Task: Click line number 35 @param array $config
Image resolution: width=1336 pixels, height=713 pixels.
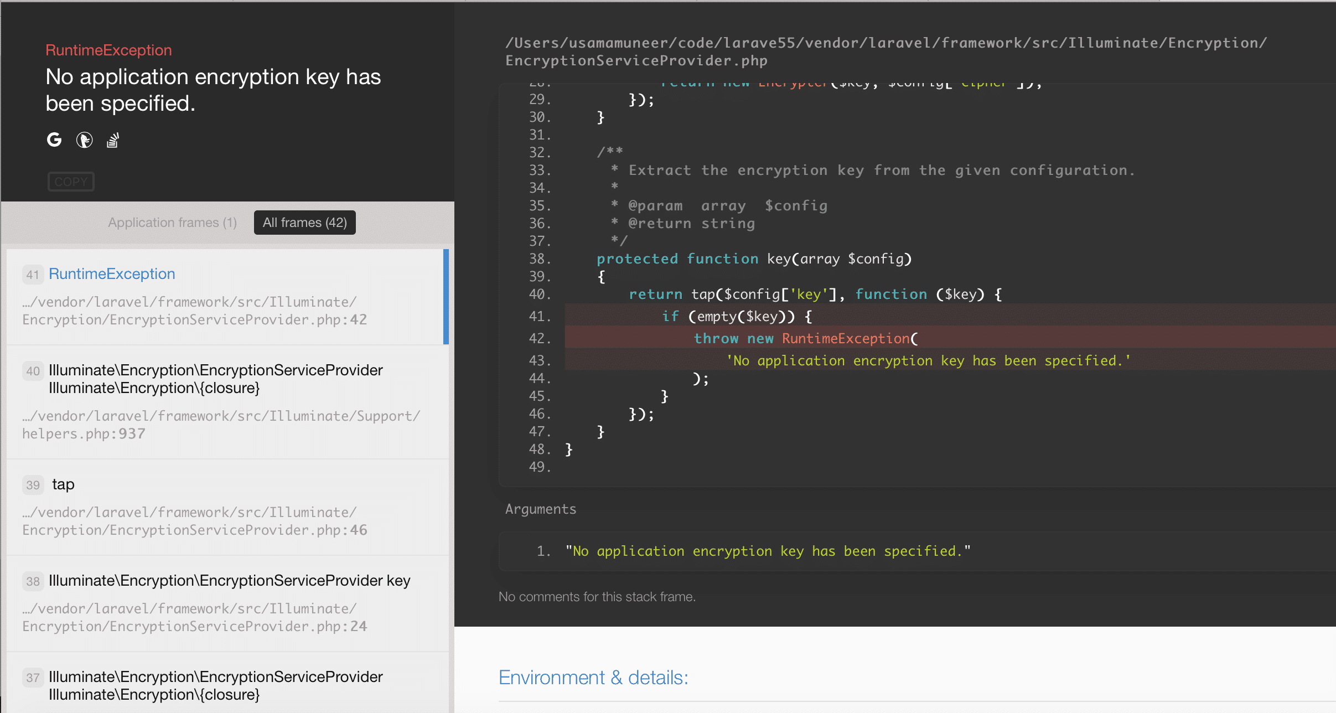Action: [x=540, y=205]
